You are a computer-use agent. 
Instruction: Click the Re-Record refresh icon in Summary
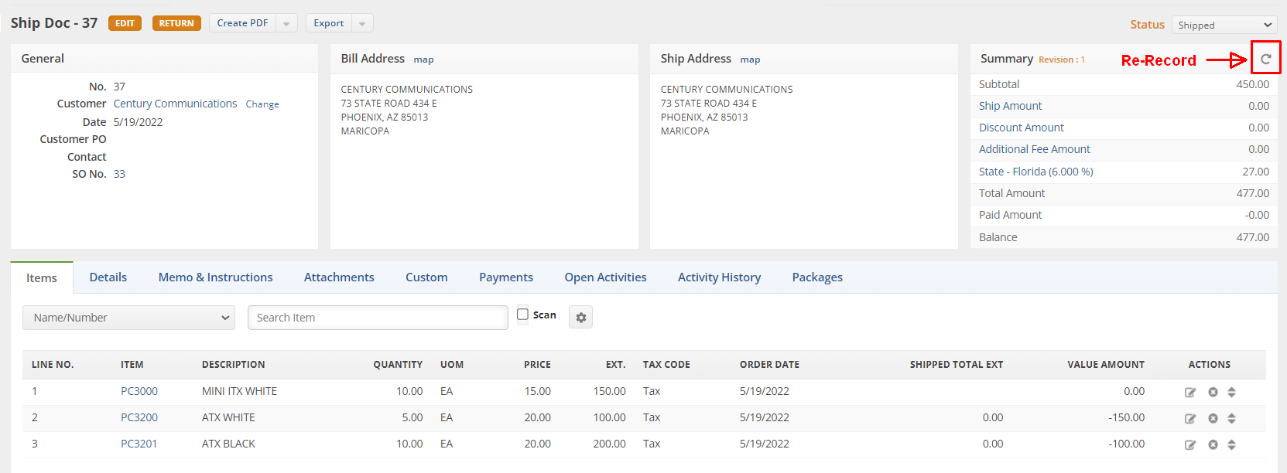1266,59
